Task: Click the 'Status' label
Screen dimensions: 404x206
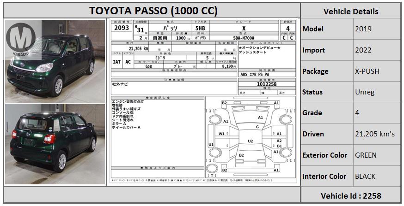Action: [312, 92]
